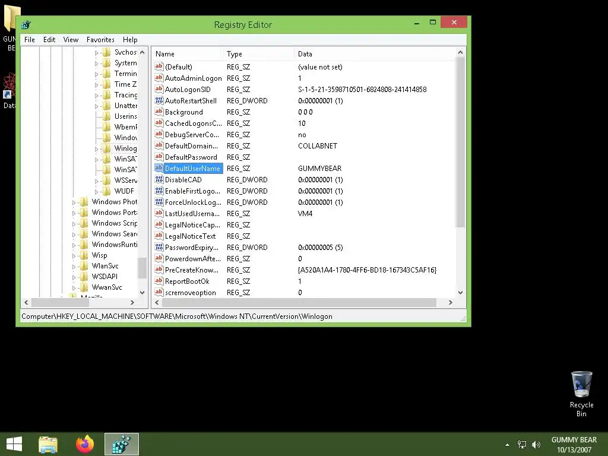This screenshot has width=608, height=456.
Task: Click the network icon in system tray
Action: point(522,444)
